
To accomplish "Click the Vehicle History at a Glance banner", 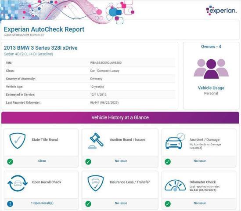I will [x=120, y=117].
